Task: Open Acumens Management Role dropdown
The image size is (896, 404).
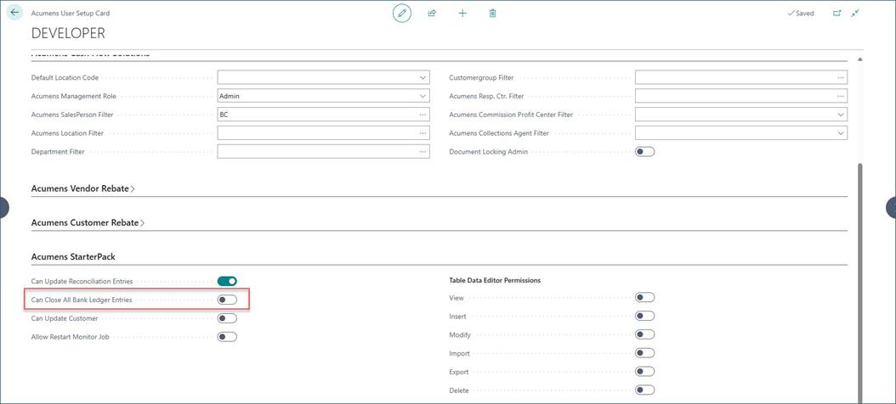Action: (x=422, y=96)
